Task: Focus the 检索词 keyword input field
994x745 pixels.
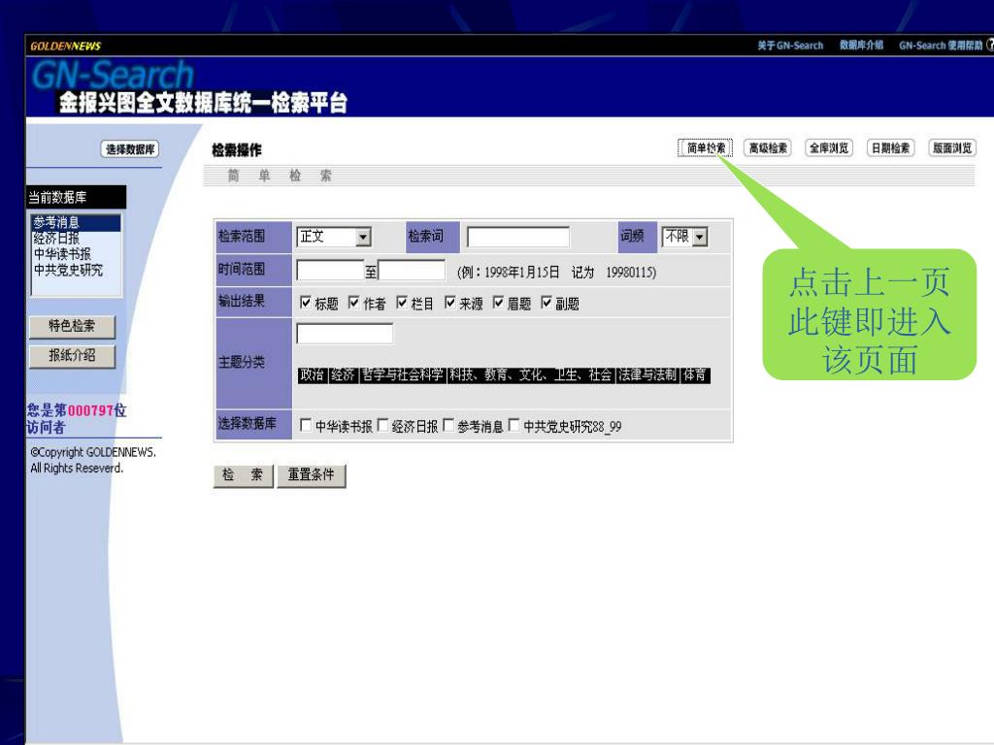Action: (518, 237)
